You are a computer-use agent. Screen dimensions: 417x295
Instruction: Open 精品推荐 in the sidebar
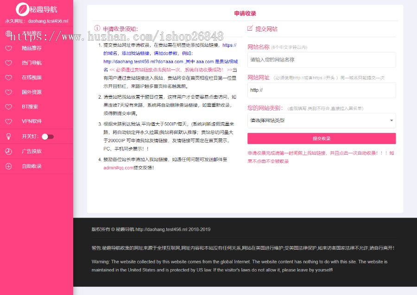tap(32, 48)
